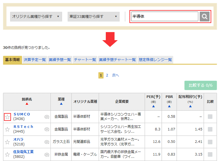Click the 比較する 0/6 button
The height and width of the screenshot is (161, 220).
tap(201, 85)
